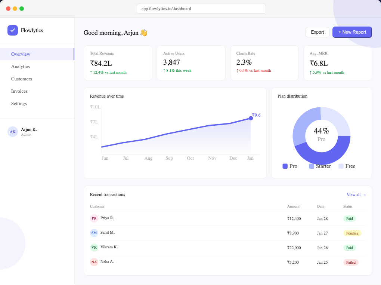The width and height of the screenshot is (381, 285).
Task: Click the 8.1% this week indicator
Action: 177,71
